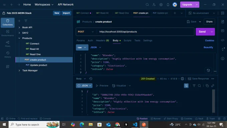227x128 pixels.
Task: Click the plus icon to create collection
Action: pos(19,21)
